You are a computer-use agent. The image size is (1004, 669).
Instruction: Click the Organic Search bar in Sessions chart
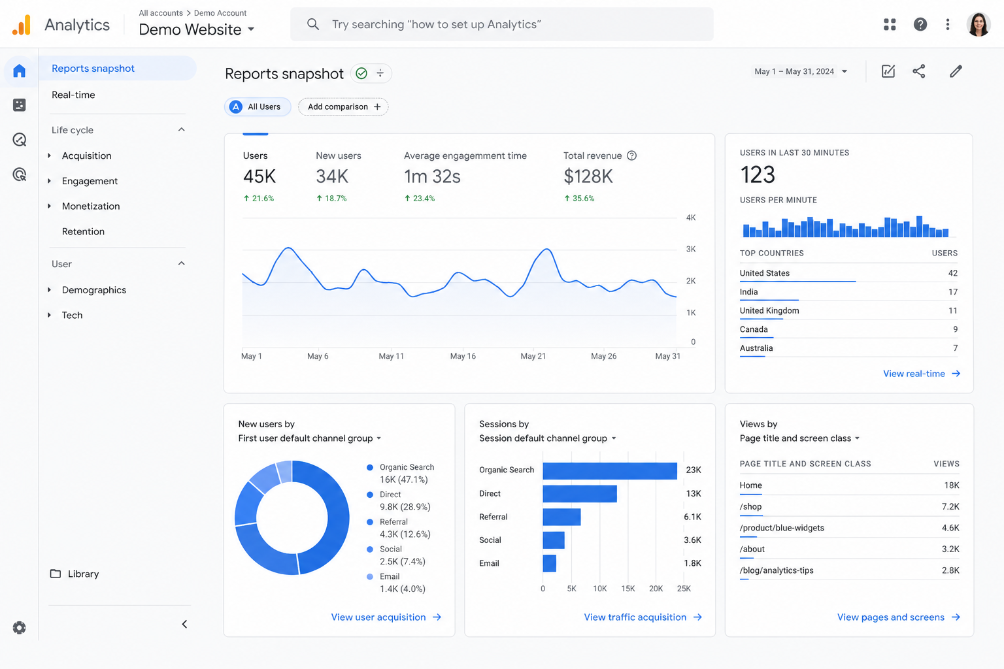click(610, 470)
